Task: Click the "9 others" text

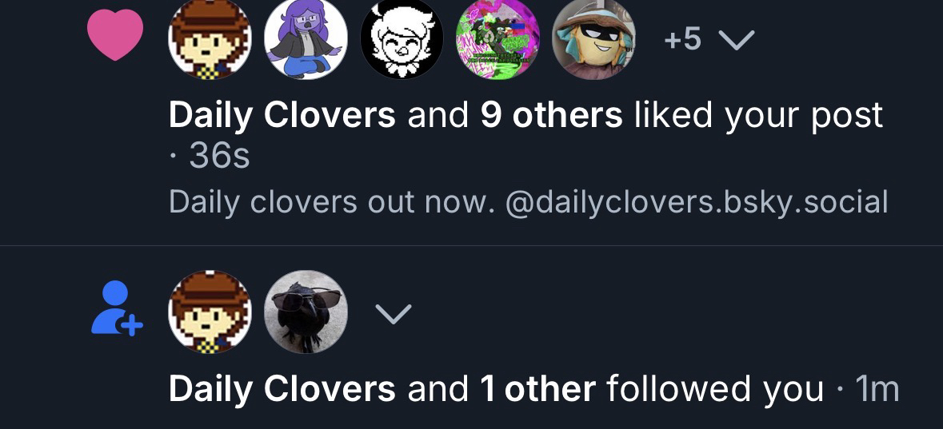Action: tap(552, 115)
